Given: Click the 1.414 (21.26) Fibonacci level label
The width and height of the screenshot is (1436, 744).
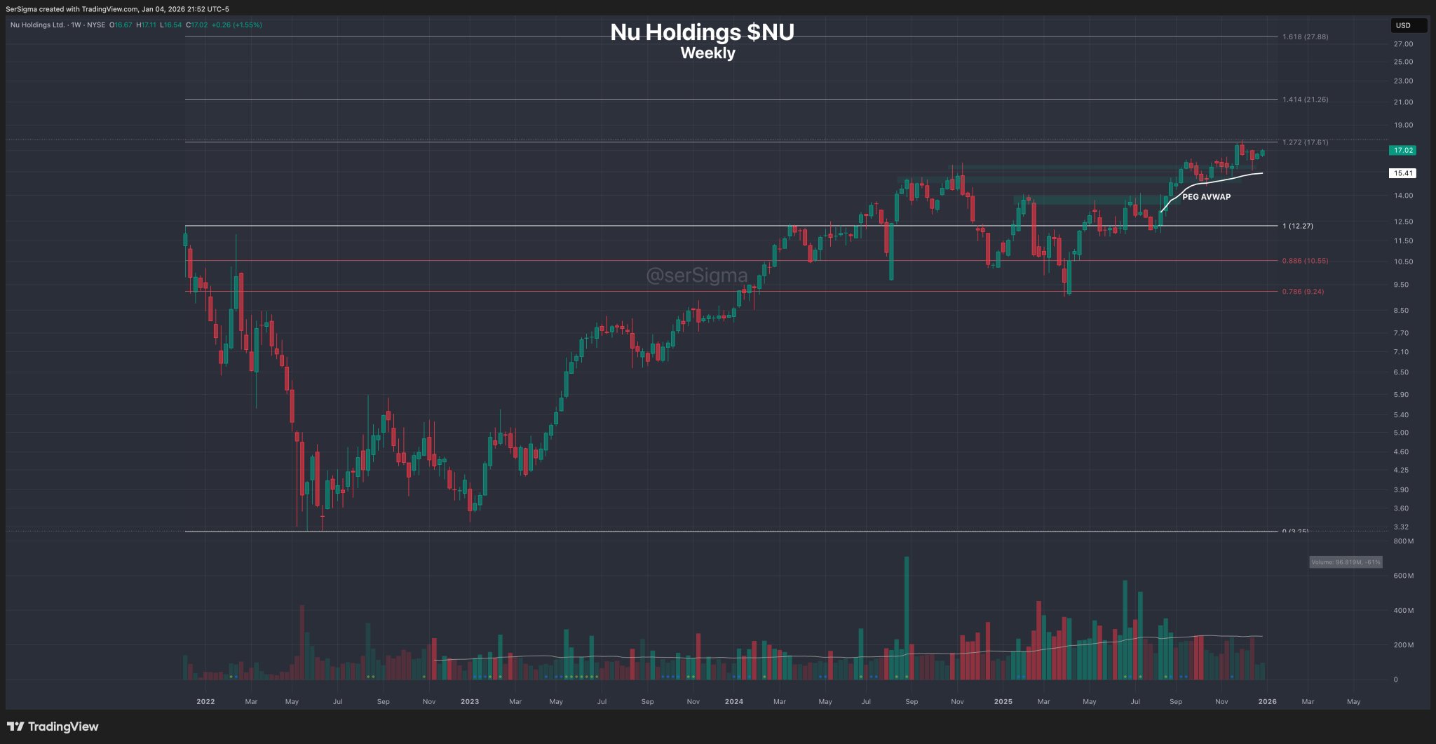Looking at the screenshot, I should [1305, 100].
